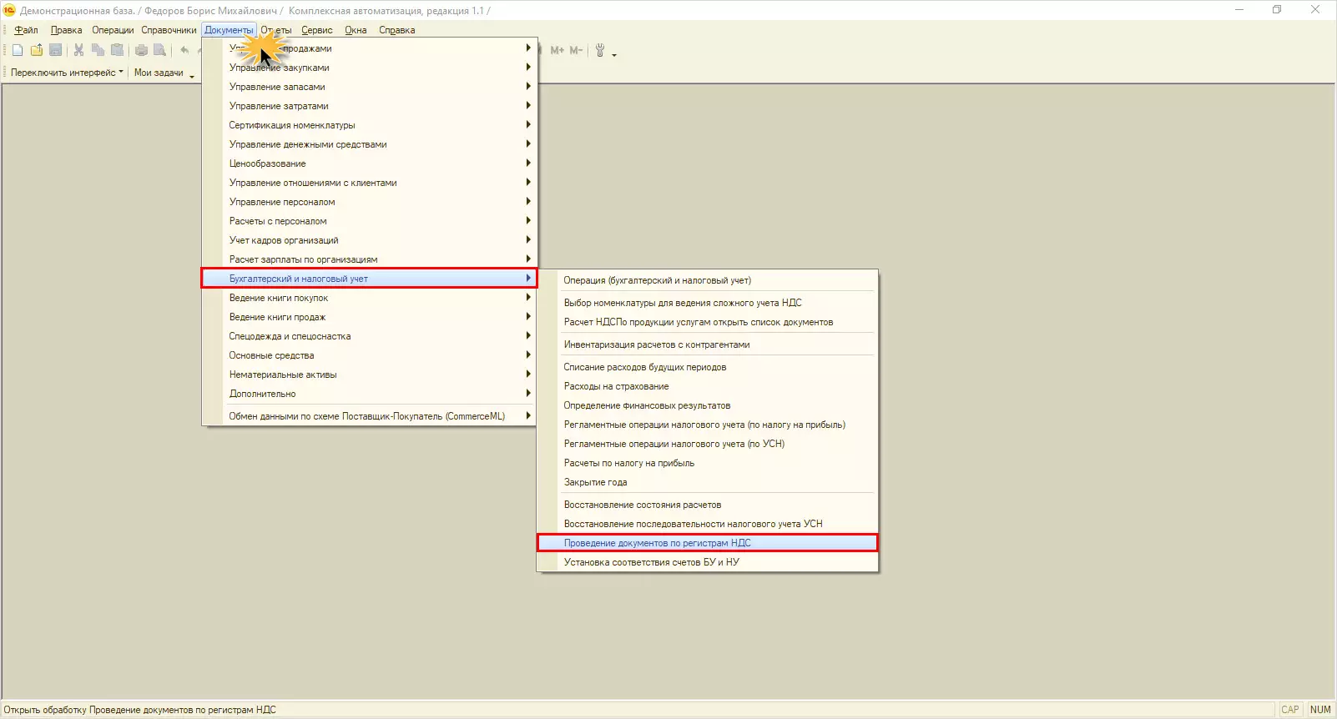Click the Paste clipboard icon
This screenshot has height=719, width=1337.
(117, 50)
